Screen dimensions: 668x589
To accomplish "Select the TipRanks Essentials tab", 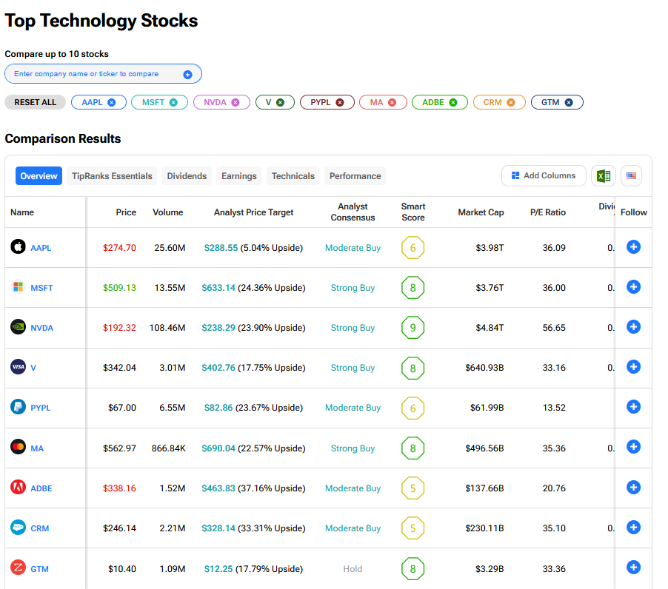I will 112,176.
